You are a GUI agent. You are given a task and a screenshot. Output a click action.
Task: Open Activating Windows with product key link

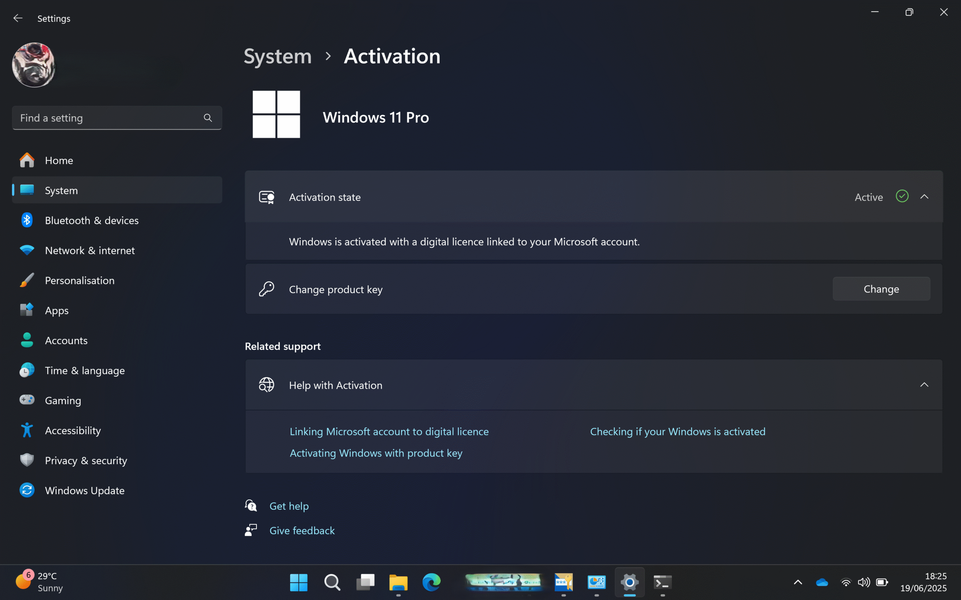pyautogui.click(x=376, y=453)
